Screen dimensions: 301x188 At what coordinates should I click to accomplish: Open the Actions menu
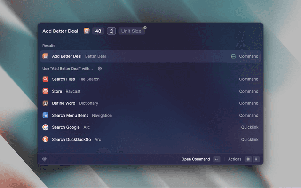(235, 159)
